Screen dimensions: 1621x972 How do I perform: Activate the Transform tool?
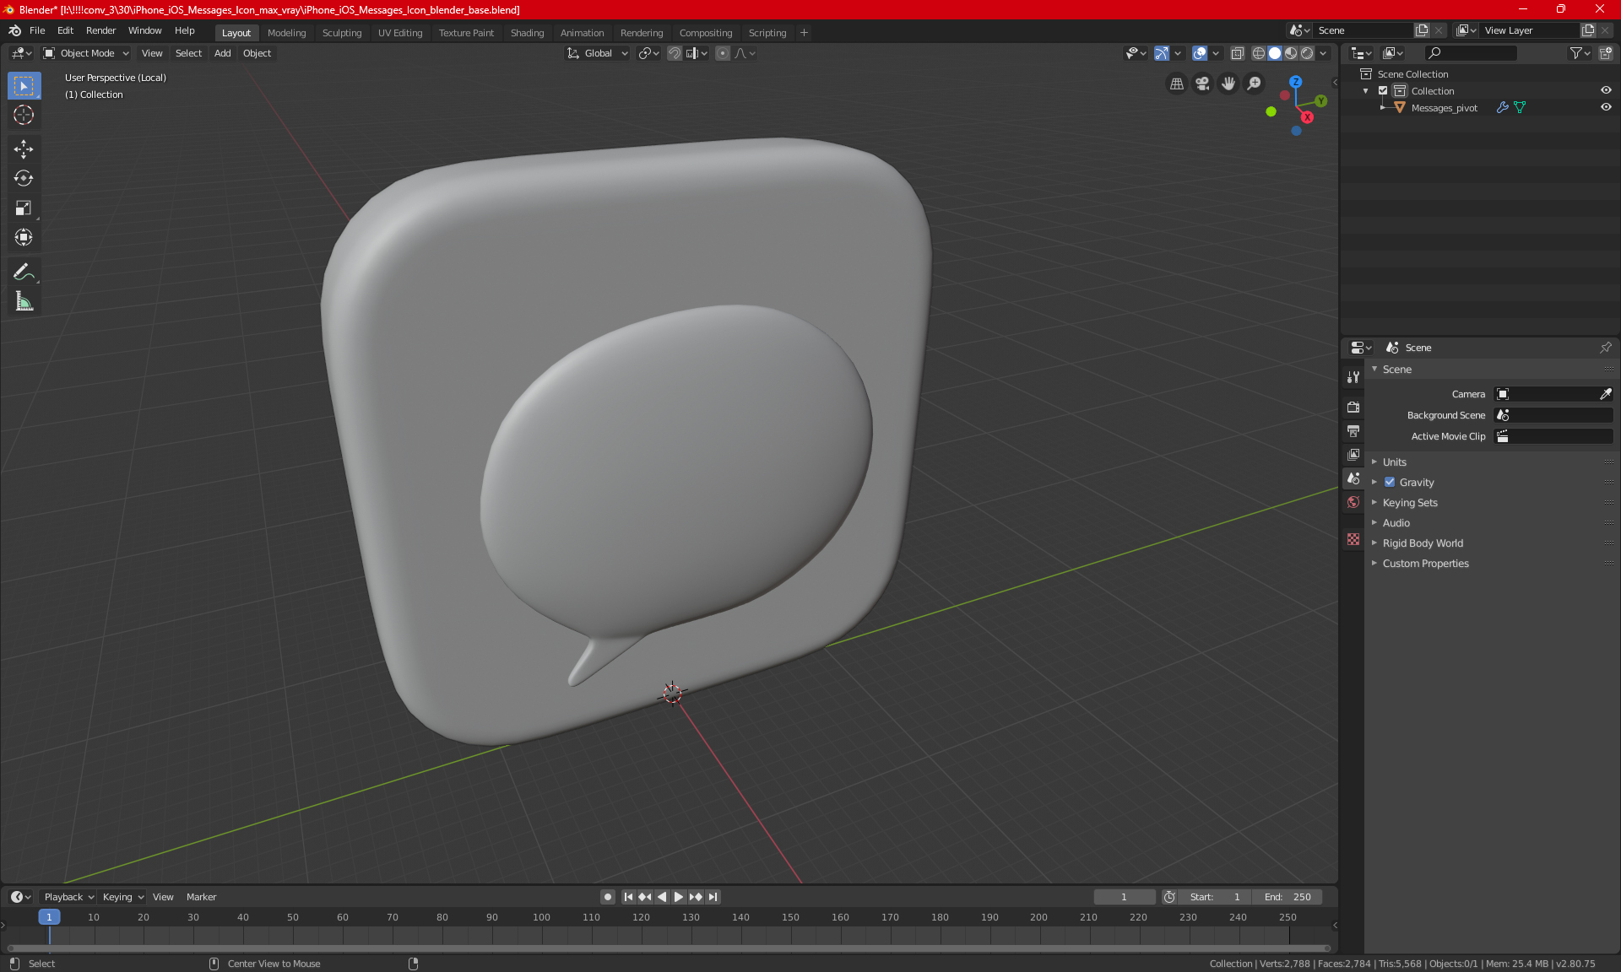24,237
